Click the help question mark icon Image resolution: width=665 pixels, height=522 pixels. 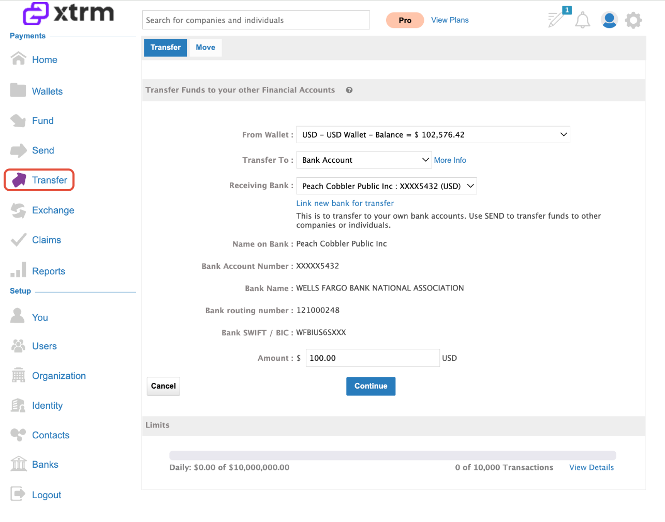pos(349,90)
